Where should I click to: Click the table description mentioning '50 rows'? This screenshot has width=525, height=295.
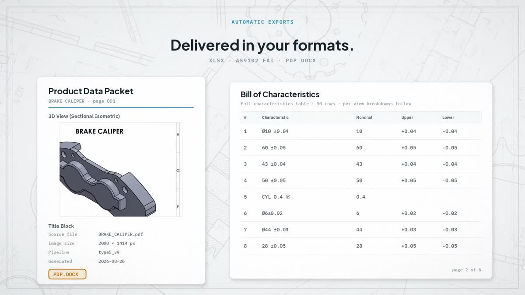click(326, 104)
